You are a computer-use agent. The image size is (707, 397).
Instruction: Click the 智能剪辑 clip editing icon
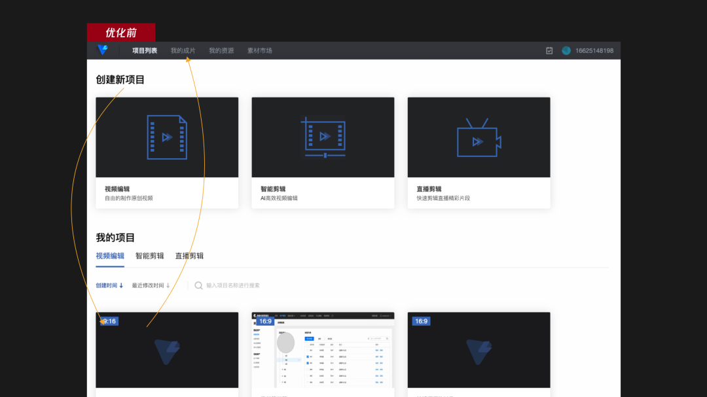pyautogui.click(x=324, y=137)
